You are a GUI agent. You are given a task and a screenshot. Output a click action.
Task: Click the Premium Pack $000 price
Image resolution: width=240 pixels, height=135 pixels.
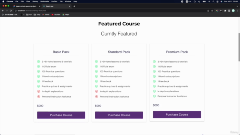156,105
